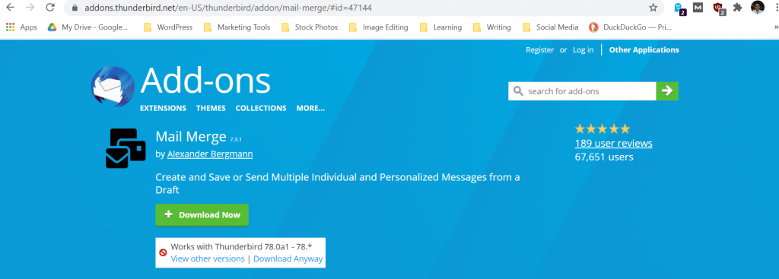Open the Stock Photos bookmarks folder

click(x=310, y=27)
